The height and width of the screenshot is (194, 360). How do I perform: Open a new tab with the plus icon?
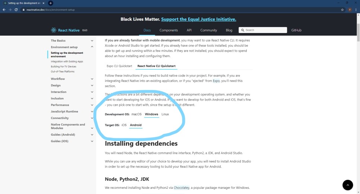point(51,3)
